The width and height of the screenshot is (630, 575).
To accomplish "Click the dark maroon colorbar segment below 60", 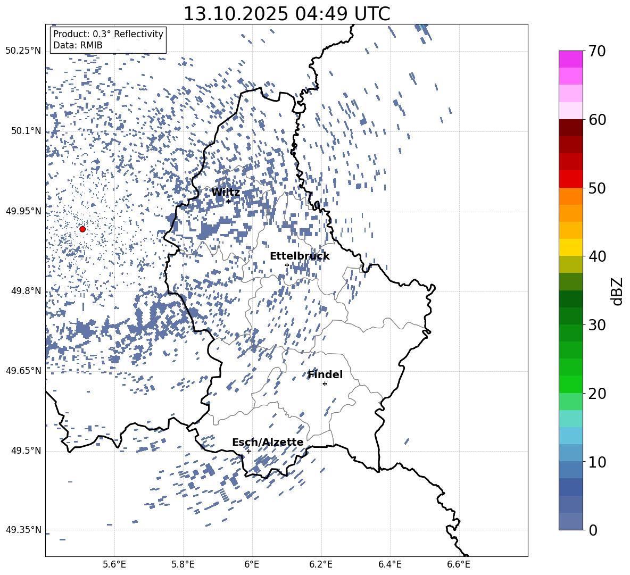I will tap(570, 128).
